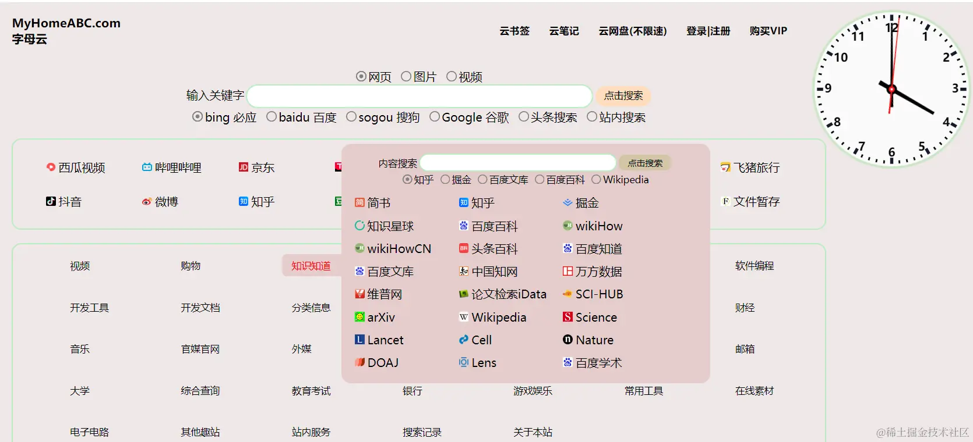973x442 pixels.
Task: Click the 京东 JD icon
Action: (244, 167)
